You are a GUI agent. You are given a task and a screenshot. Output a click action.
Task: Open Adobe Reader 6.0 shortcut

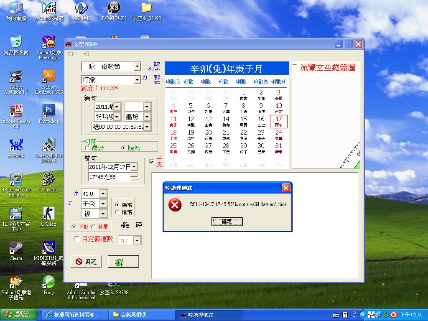click(16, 116)
